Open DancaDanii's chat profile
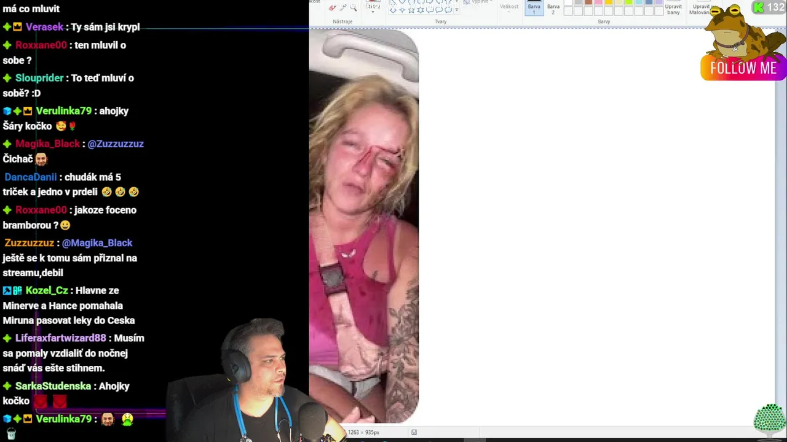This screenshot has width=787, height=442. (x=30, y=177)
